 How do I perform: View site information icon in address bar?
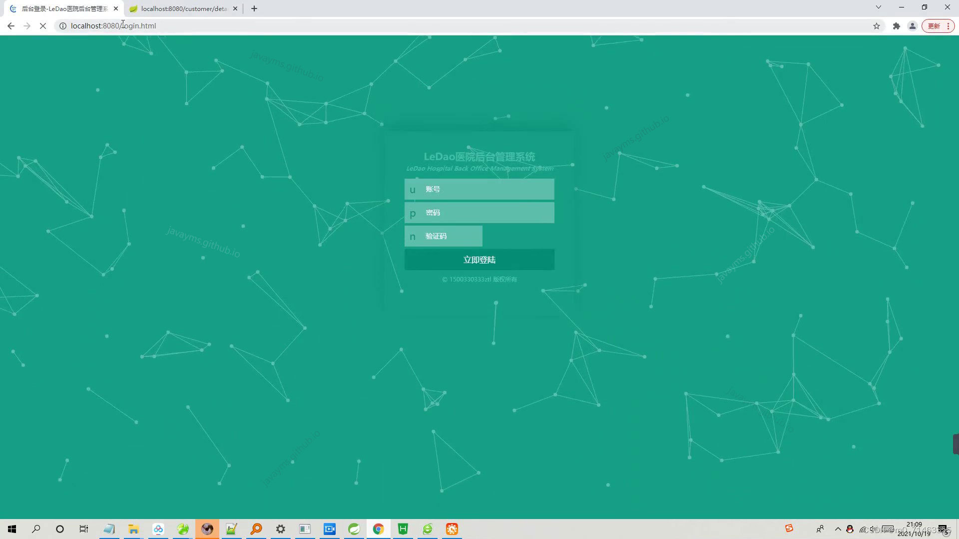point(63,26)
